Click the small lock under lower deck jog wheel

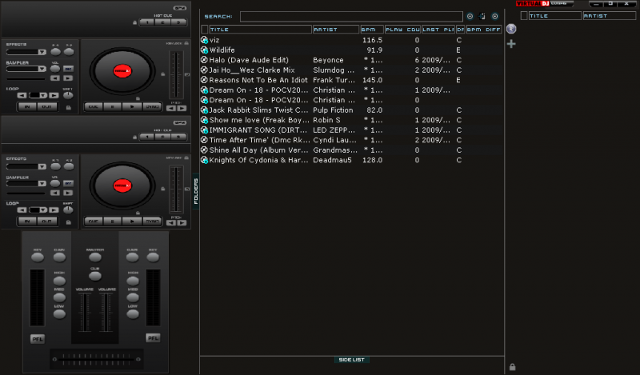coord(138,213)
